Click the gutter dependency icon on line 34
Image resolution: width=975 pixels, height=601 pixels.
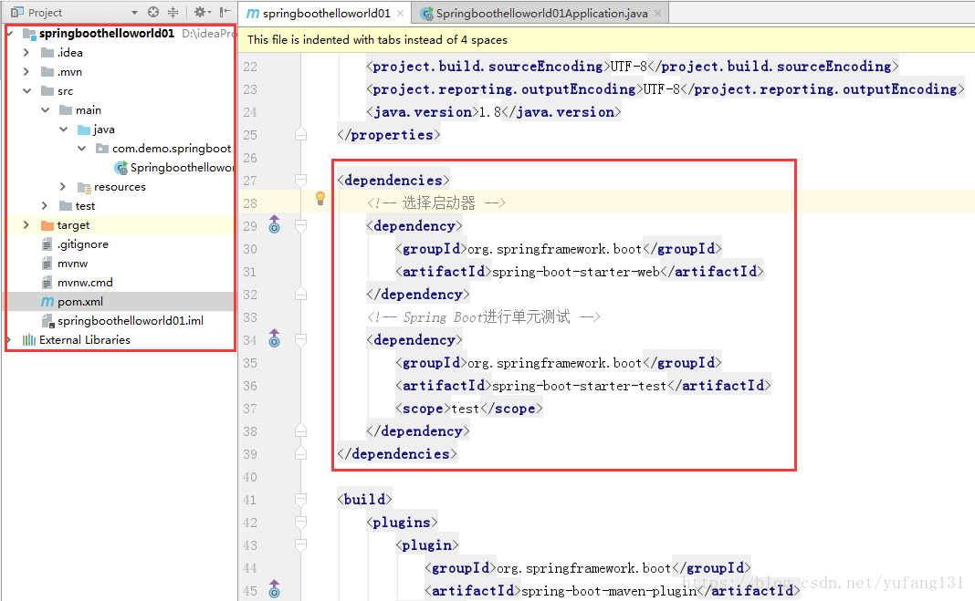[274, 338]
